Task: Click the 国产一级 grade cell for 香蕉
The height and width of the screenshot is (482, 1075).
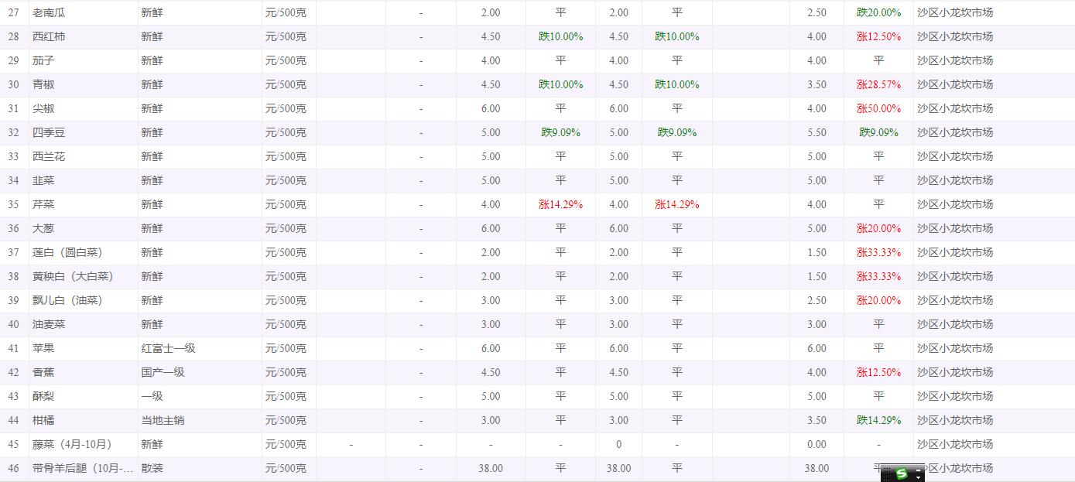Action: (x=163, y=372)
